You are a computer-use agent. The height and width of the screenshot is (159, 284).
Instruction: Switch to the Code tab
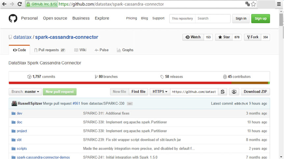(x=20, y=50)
